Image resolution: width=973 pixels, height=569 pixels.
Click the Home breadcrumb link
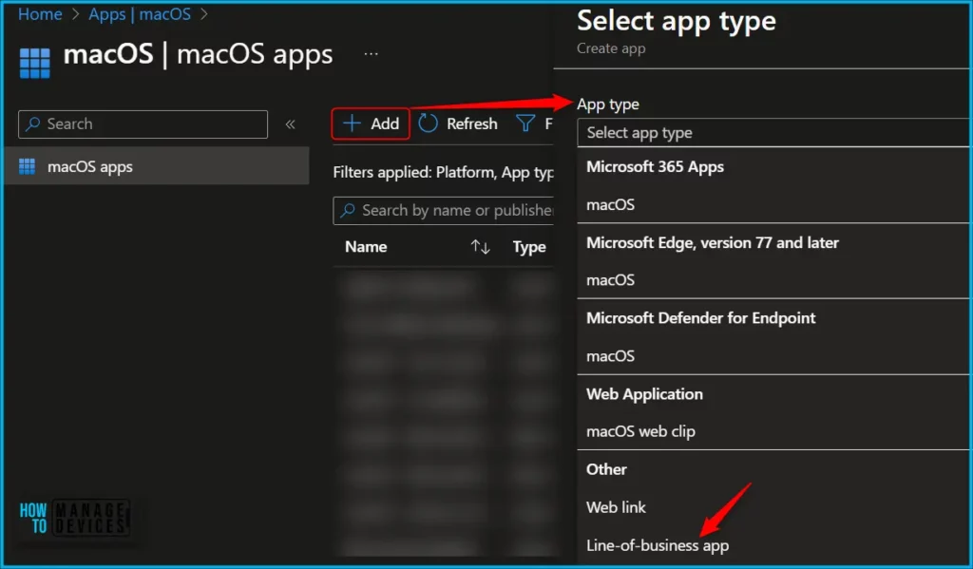click(40, 14)
